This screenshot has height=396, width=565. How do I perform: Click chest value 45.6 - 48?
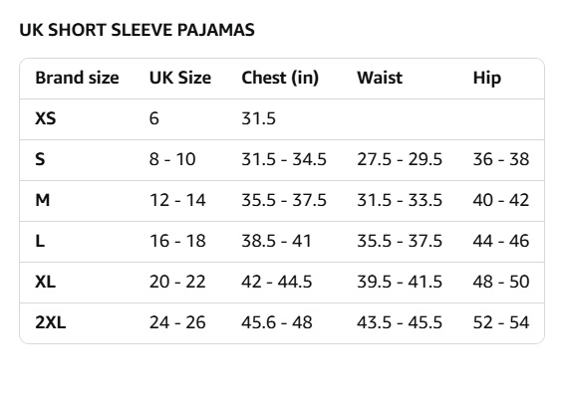coord(277,322)
